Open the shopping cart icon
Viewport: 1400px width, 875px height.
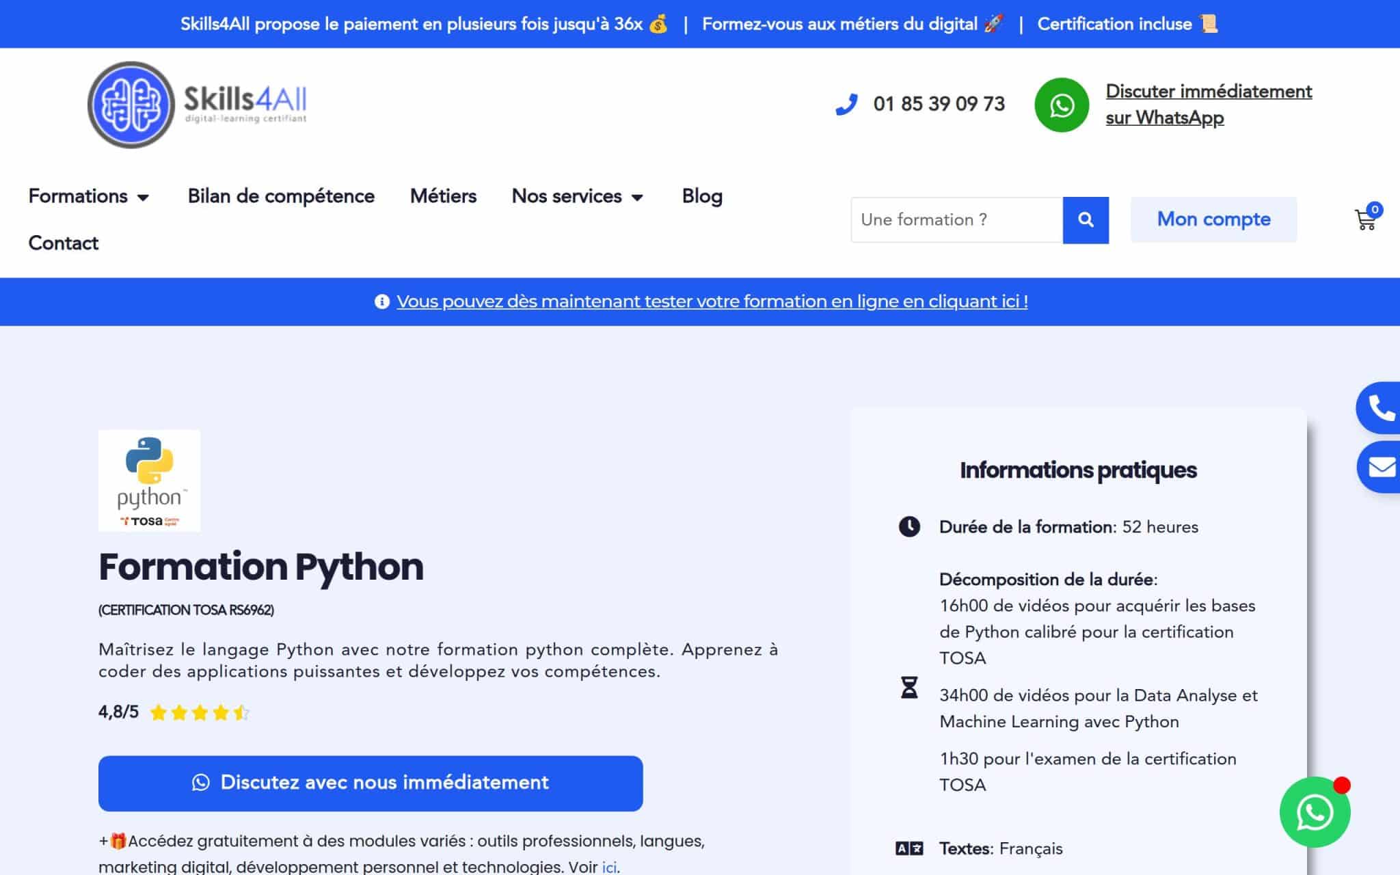[1366, 219]
